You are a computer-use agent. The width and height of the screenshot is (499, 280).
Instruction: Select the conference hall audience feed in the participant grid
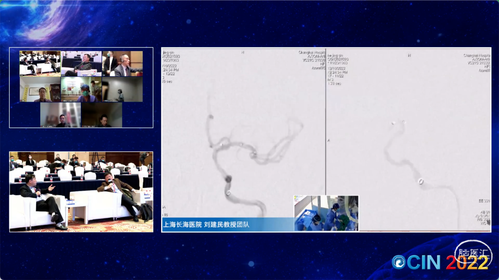click(40, 64)
